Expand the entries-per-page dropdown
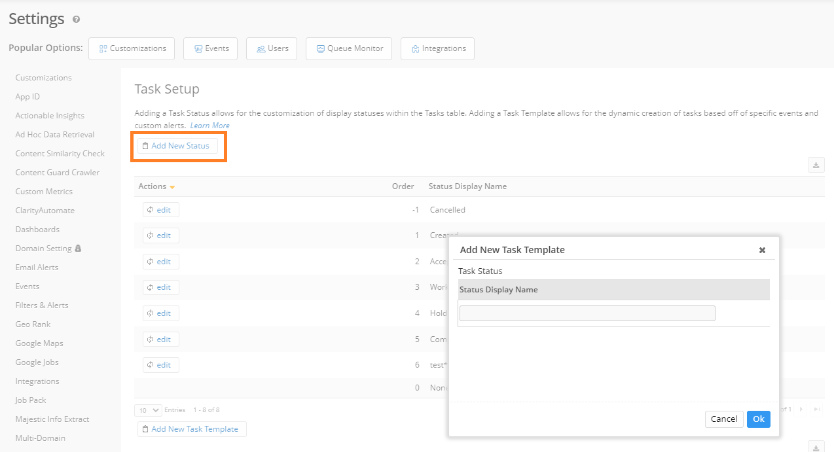Viewport: 834px width, 452px height. [148, 410]
